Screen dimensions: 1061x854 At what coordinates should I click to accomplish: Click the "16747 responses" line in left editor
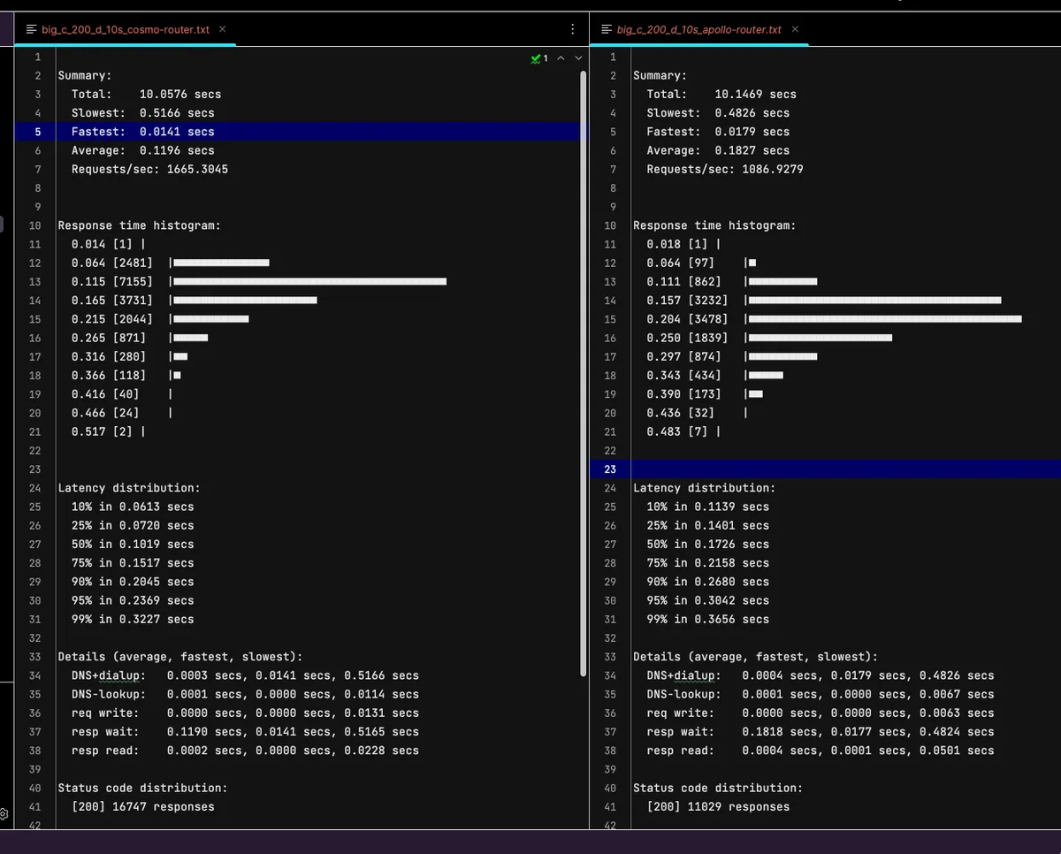tap(142, 806)
